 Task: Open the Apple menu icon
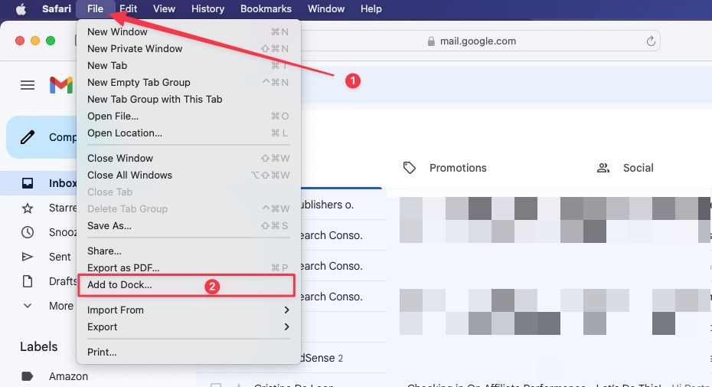click(x=21, y=9)
